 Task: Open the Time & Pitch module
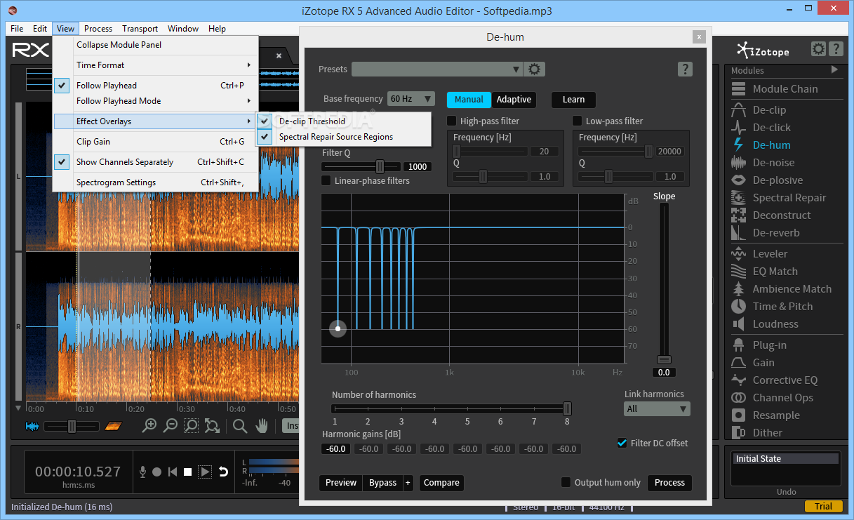782,307
